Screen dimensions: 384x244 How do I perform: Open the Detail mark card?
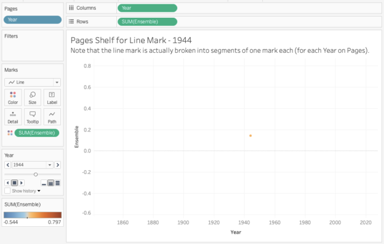click(13, 117)
